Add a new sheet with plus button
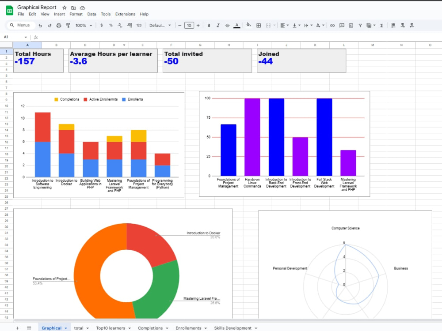The width and height of the screenshot is (442, 331). (x=18, y=328)
